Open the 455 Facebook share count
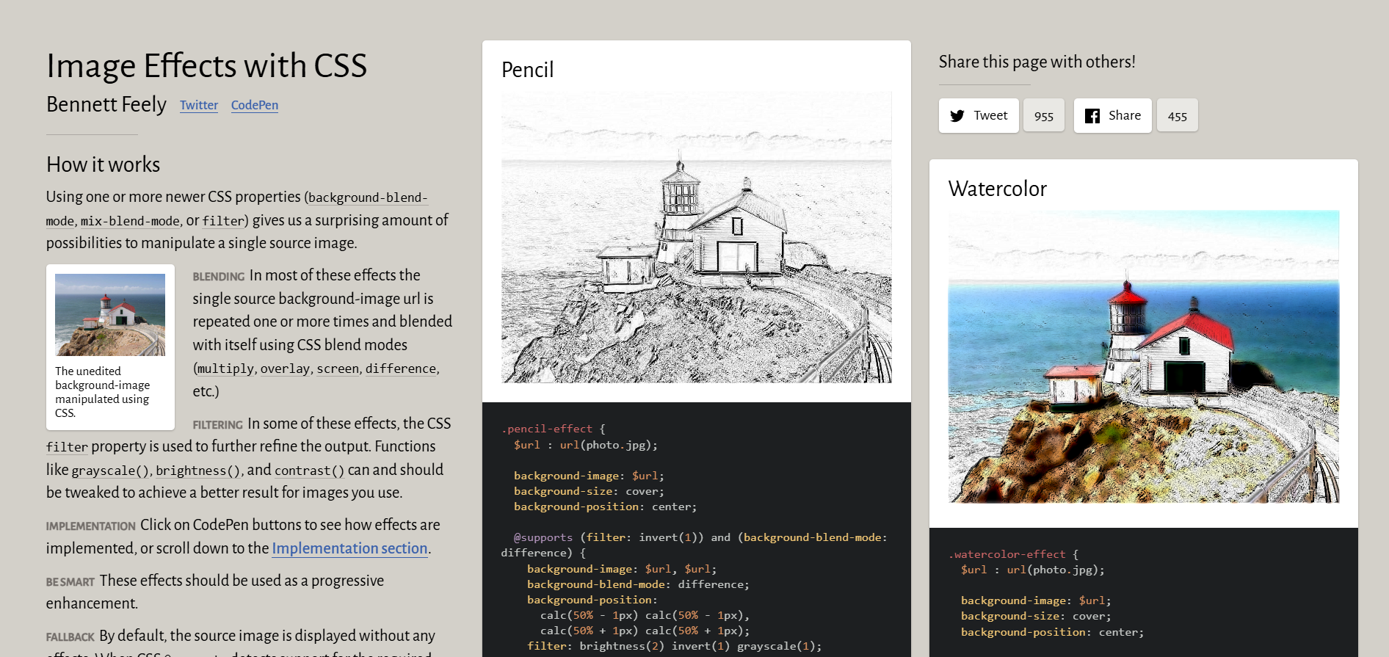 tap(1177, 116)
